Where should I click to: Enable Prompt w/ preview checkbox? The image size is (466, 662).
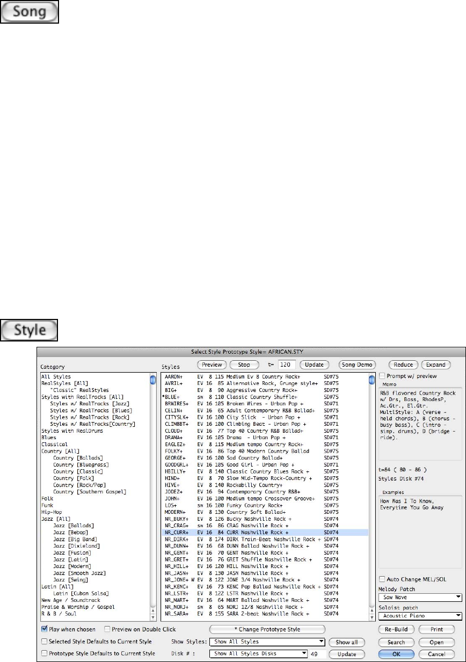point(382,376)
